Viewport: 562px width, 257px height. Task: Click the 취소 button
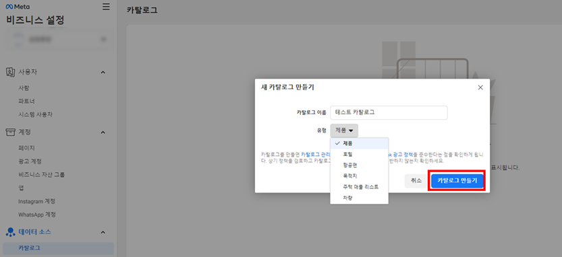tap(416, 181)
